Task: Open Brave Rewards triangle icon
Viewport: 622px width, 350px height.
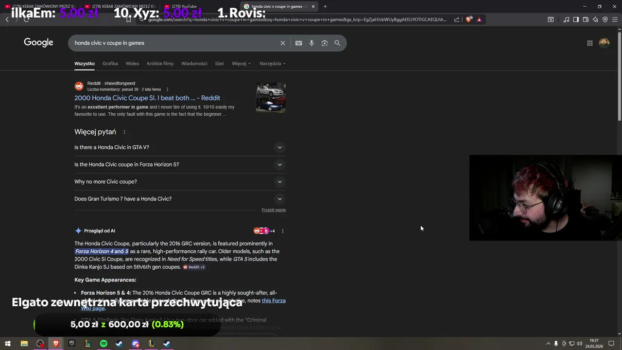Action: pos(479,19)
